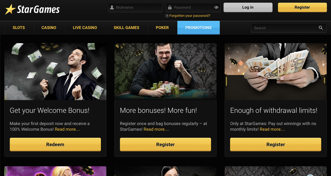The width and height of the screenshot is (331, 176).
Task: Click the padlock icon in Password field
Action: [x=170, y=8]
